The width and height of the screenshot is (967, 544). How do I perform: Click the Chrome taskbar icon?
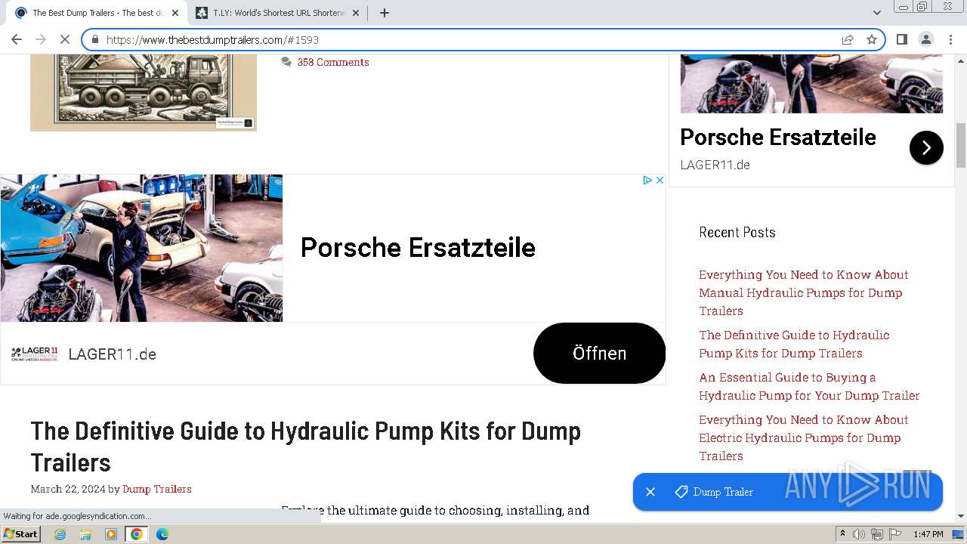tap(136, 534)
